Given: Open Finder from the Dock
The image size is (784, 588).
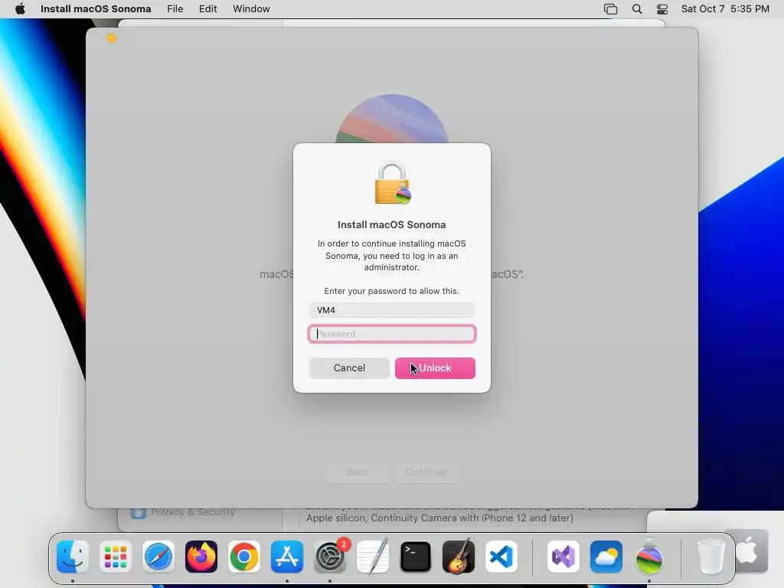Looking at the screenshot, I should tap(73, 557).
